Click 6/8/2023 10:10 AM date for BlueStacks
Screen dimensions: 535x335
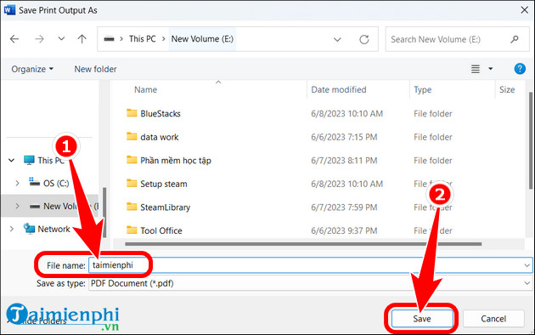click(346, 113)
